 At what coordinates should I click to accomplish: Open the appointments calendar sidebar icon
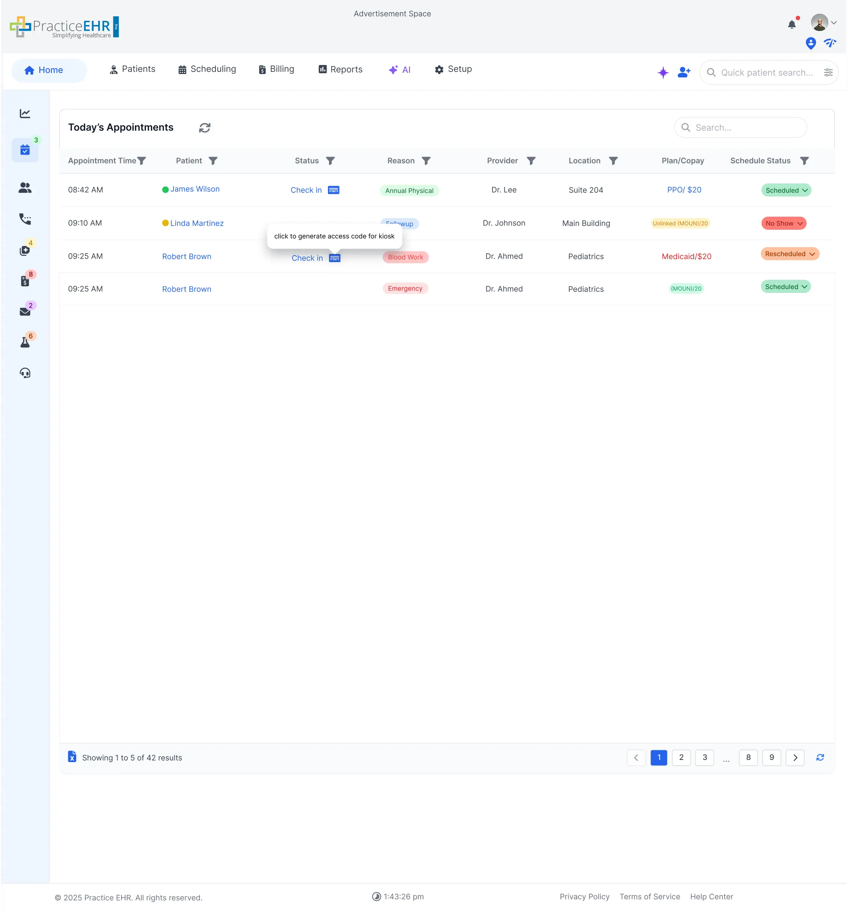[x=25, y=149]
